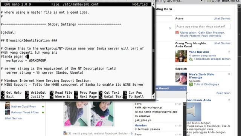Open Mba'e Iiank Slalu D'manjja profile link

click(201, 76)
